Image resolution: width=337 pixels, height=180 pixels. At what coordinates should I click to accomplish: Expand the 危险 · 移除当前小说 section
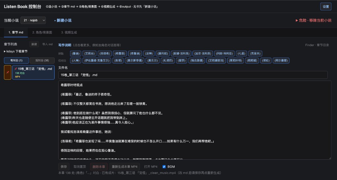point(314,20)
